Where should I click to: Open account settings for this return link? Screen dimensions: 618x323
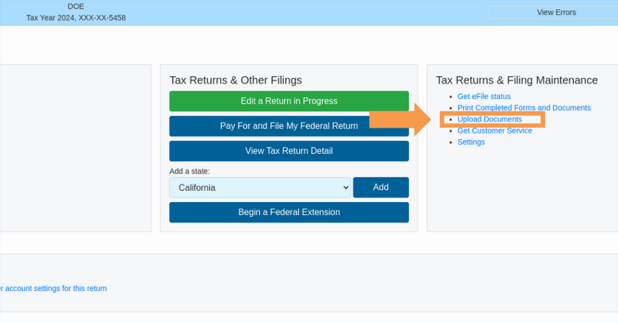[x=53, y=288]
